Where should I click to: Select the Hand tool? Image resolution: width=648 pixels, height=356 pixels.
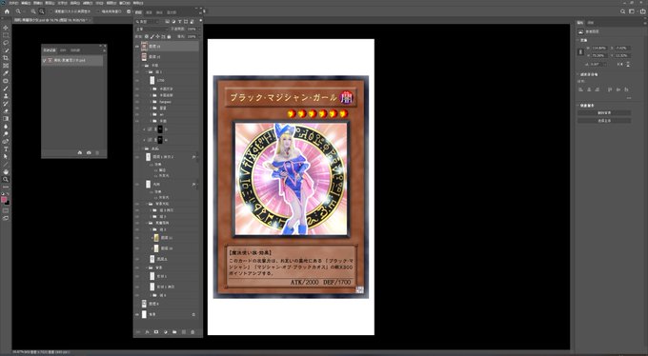6,171
